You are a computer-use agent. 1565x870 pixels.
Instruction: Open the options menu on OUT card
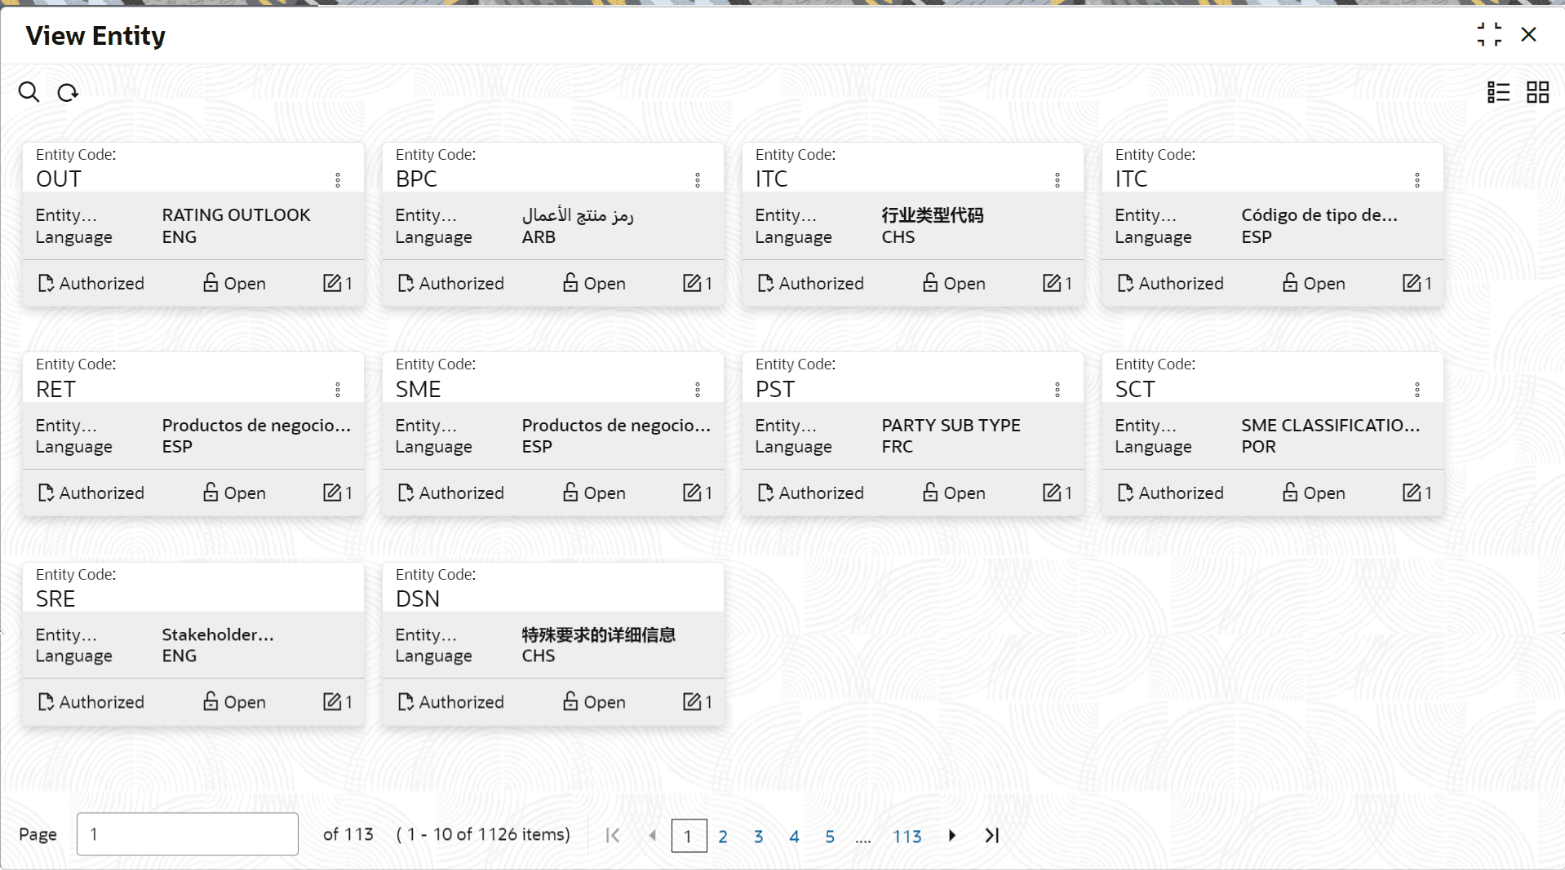click(338, 180)
